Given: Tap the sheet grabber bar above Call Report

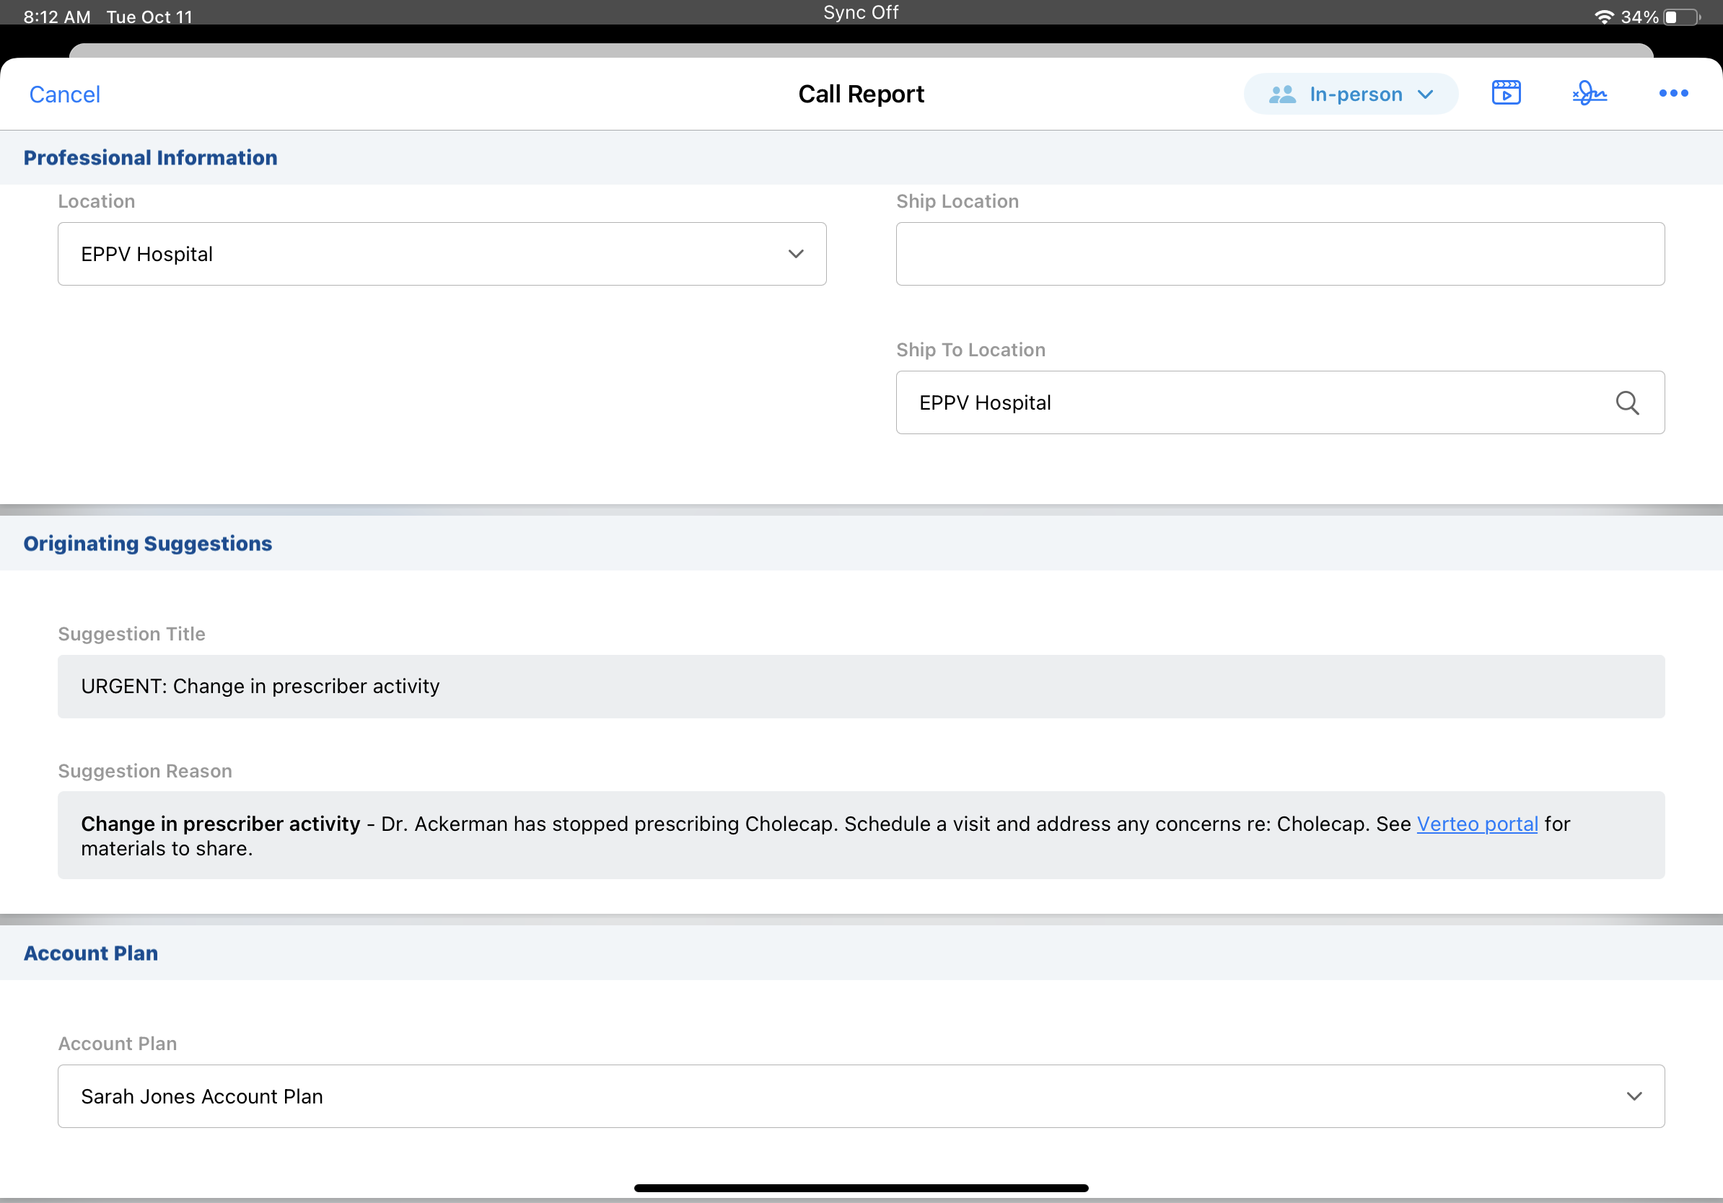Looking at the screenshot, I should [860, 50].
